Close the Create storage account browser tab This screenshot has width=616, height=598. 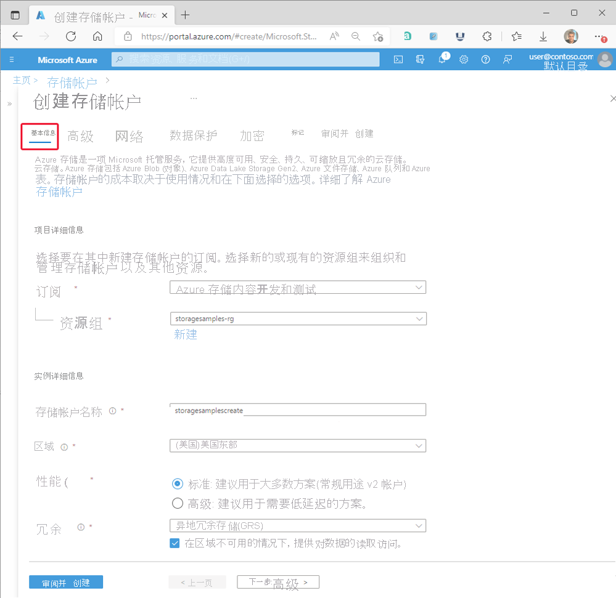tap(165, 15)
